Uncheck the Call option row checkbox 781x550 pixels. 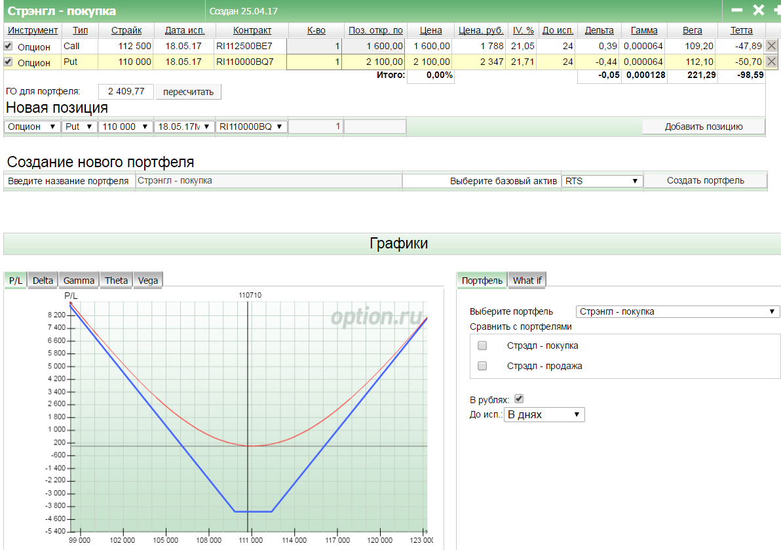point(9,46)
